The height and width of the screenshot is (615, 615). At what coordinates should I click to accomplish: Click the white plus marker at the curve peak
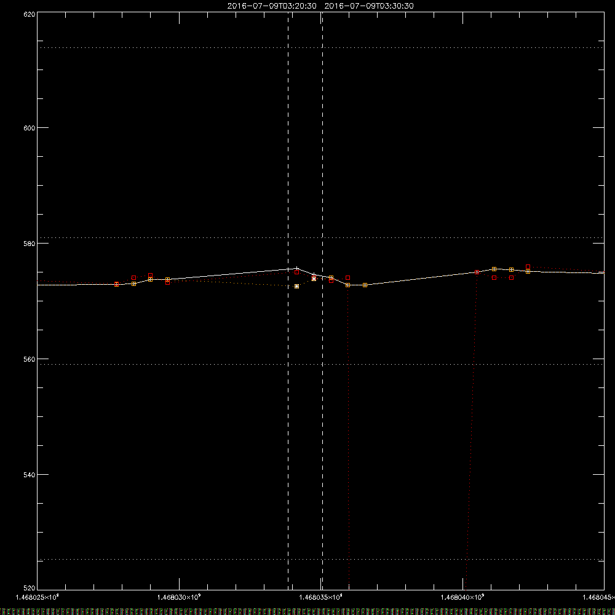(x=296, y=268)
